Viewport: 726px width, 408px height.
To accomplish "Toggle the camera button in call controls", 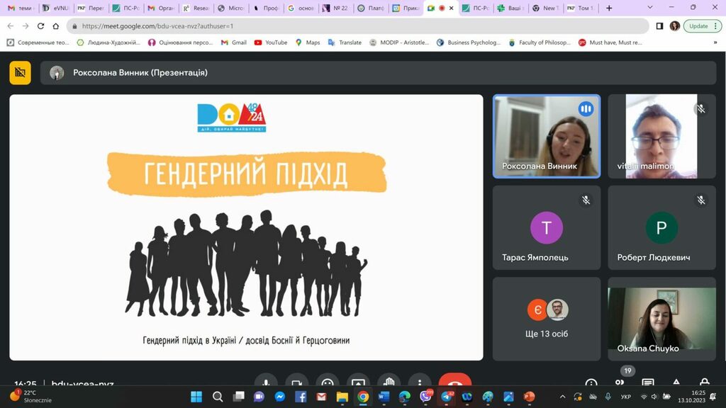I will tap(296, 381).
